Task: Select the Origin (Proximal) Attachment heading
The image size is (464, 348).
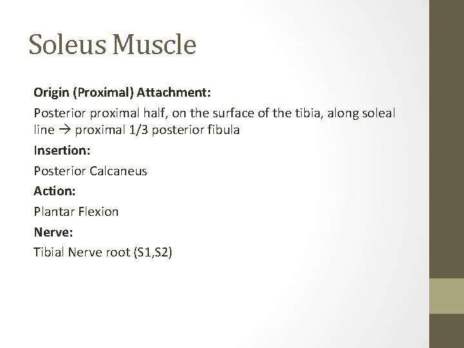Action: click(x=122, y=93)
